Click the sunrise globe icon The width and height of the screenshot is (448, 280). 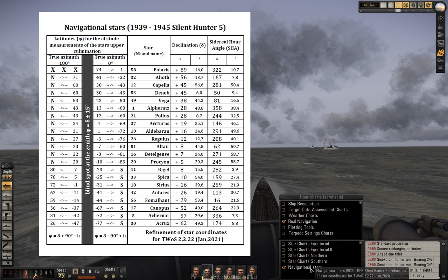point(440,7)
